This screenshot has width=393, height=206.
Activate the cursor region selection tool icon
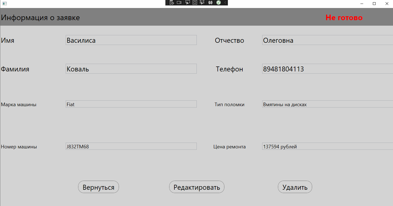coord(187,2)
